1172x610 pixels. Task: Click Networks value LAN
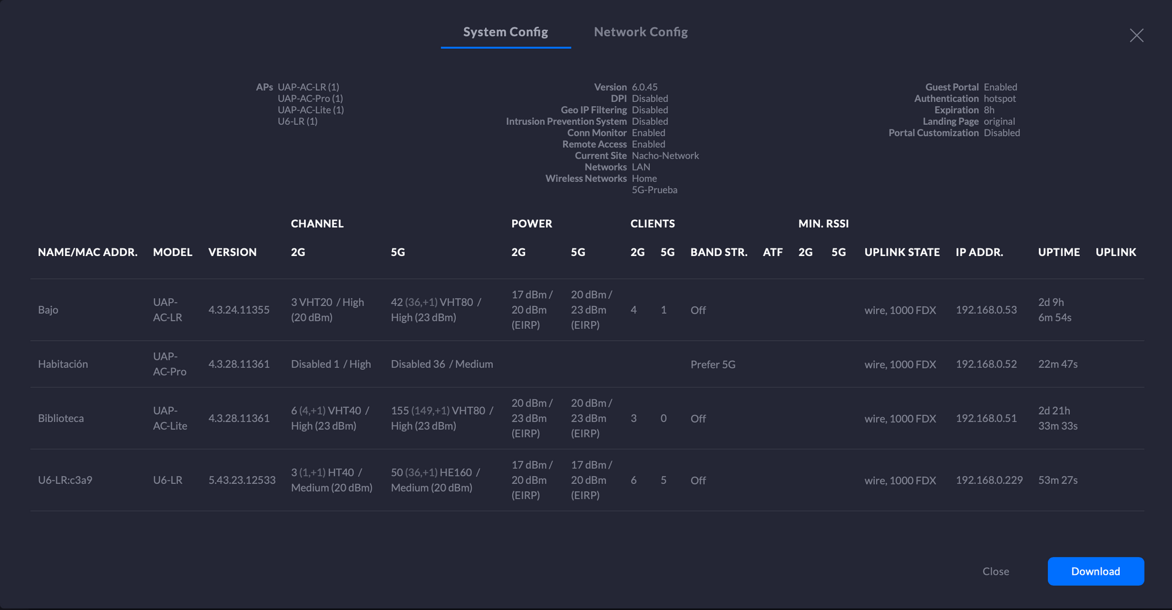pyautogui.click(x=641, y=167)
